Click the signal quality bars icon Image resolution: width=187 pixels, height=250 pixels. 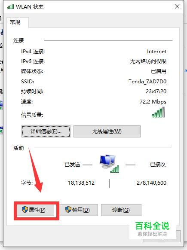pyautogui.click(x=158, y=113)
